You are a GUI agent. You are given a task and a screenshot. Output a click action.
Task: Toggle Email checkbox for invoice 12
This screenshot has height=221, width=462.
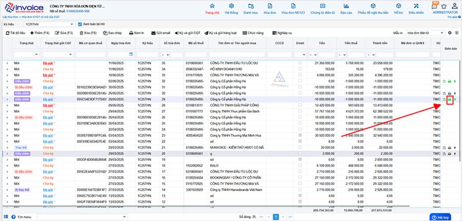point(300,202)
